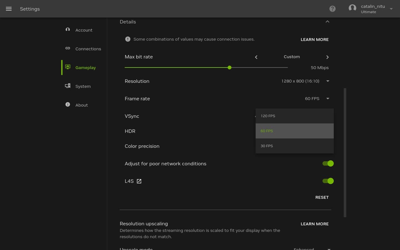Image resolution: width=400 pixels, height=250 pixels.
Task: Click next arrow for Max bit rate preset
Action: click(x=327, y=57)
